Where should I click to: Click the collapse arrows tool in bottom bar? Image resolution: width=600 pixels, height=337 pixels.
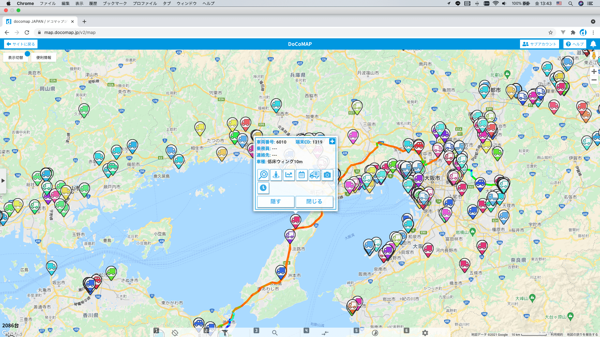click(x=325, y=333)
